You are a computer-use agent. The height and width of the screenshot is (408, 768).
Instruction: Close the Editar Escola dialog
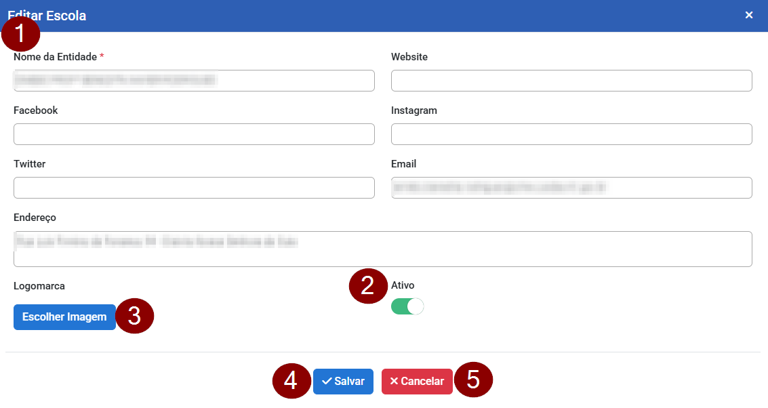[x=749, y=15]
